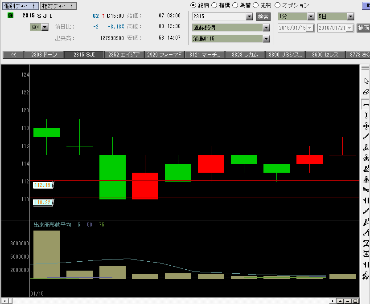Select the eraser tool
The width and height of the screenshot is (370, 304).
click(366, 92)
